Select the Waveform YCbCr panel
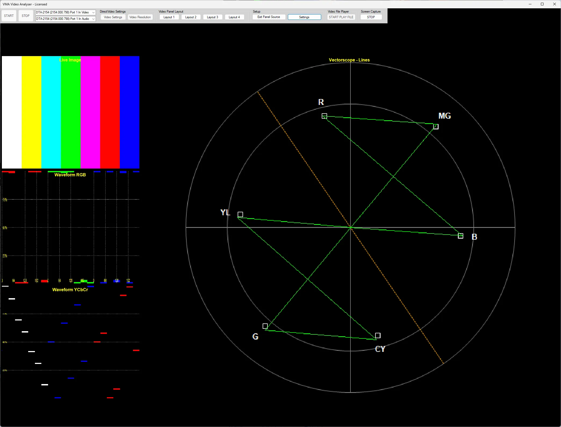561x427 pixels. pos(70,344)
